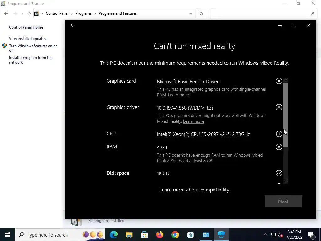This screenshot has width=321, height=241.
Task: Click the 4 GB RAM value
Action: coord(162,147)
